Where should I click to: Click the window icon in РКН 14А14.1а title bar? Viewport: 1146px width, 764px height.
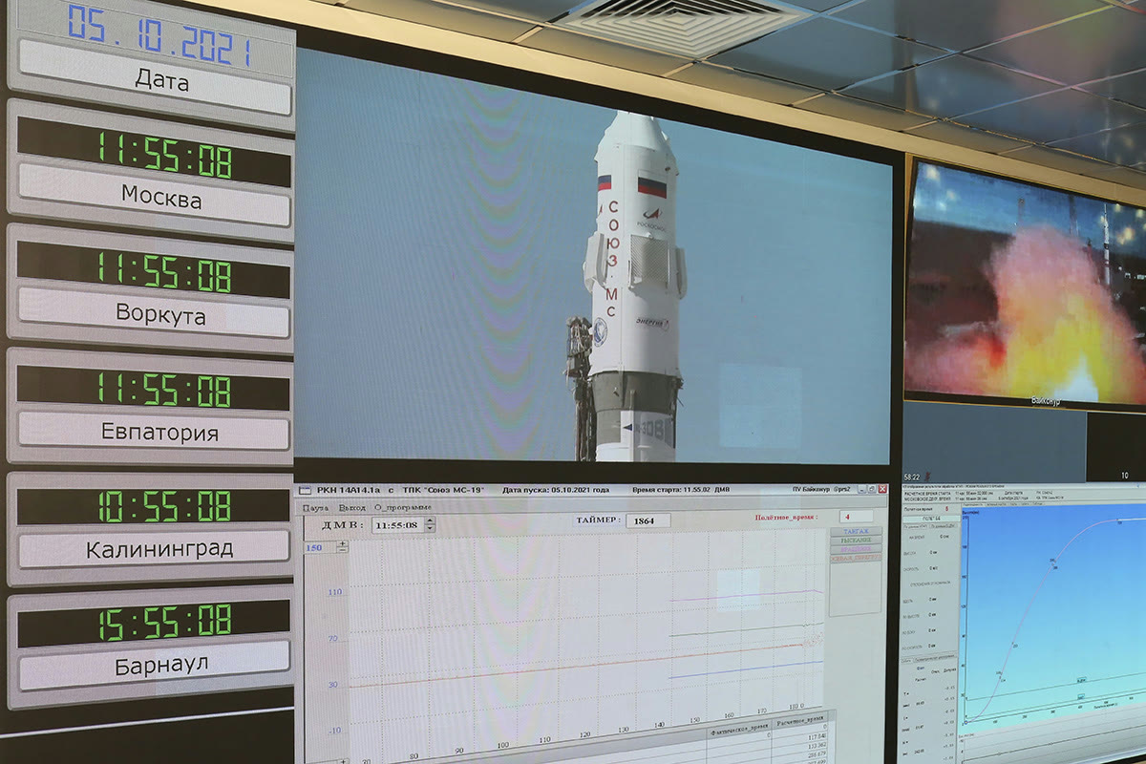306,490
